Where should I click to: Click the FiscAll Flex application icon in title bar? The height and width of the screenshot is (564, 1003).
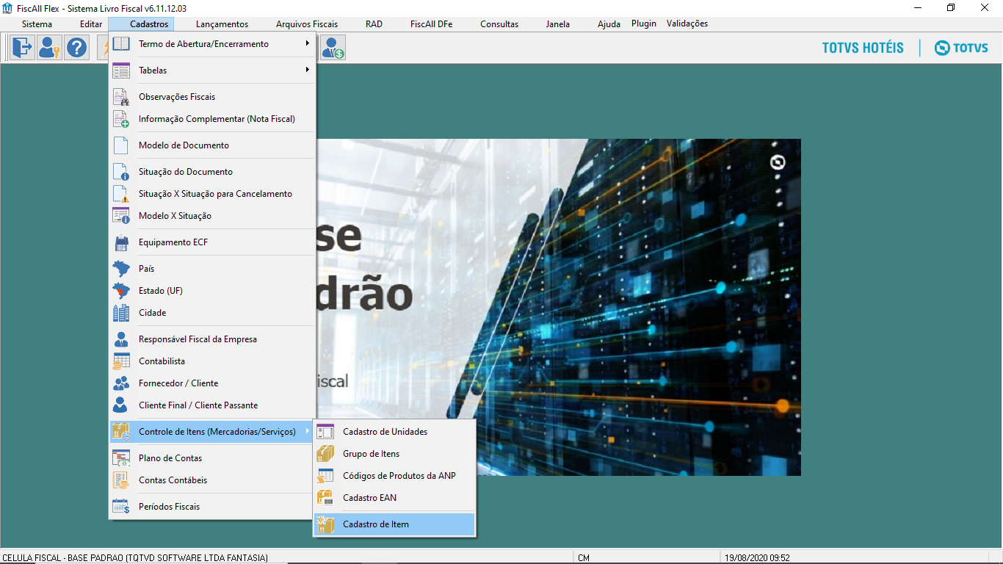(7, 8)
